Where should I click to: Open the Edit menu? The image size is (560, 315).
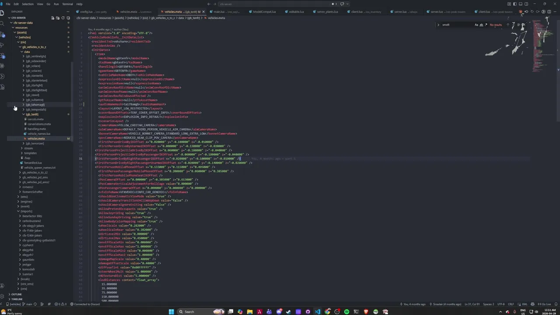16,4
